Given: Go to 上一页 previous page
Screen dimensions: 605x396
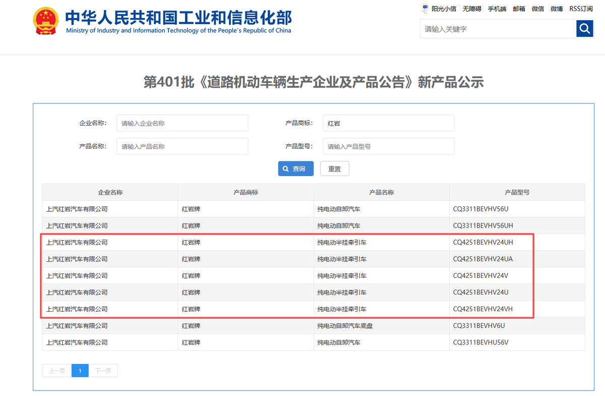Looking at the screenshot, I should click(56, 371).
